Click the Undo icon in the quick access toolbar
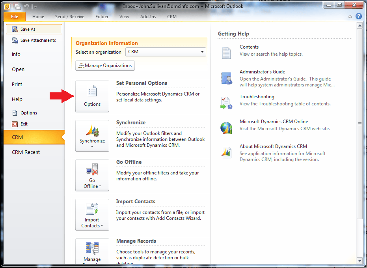 pyautogui.click(x=26, y=7)
